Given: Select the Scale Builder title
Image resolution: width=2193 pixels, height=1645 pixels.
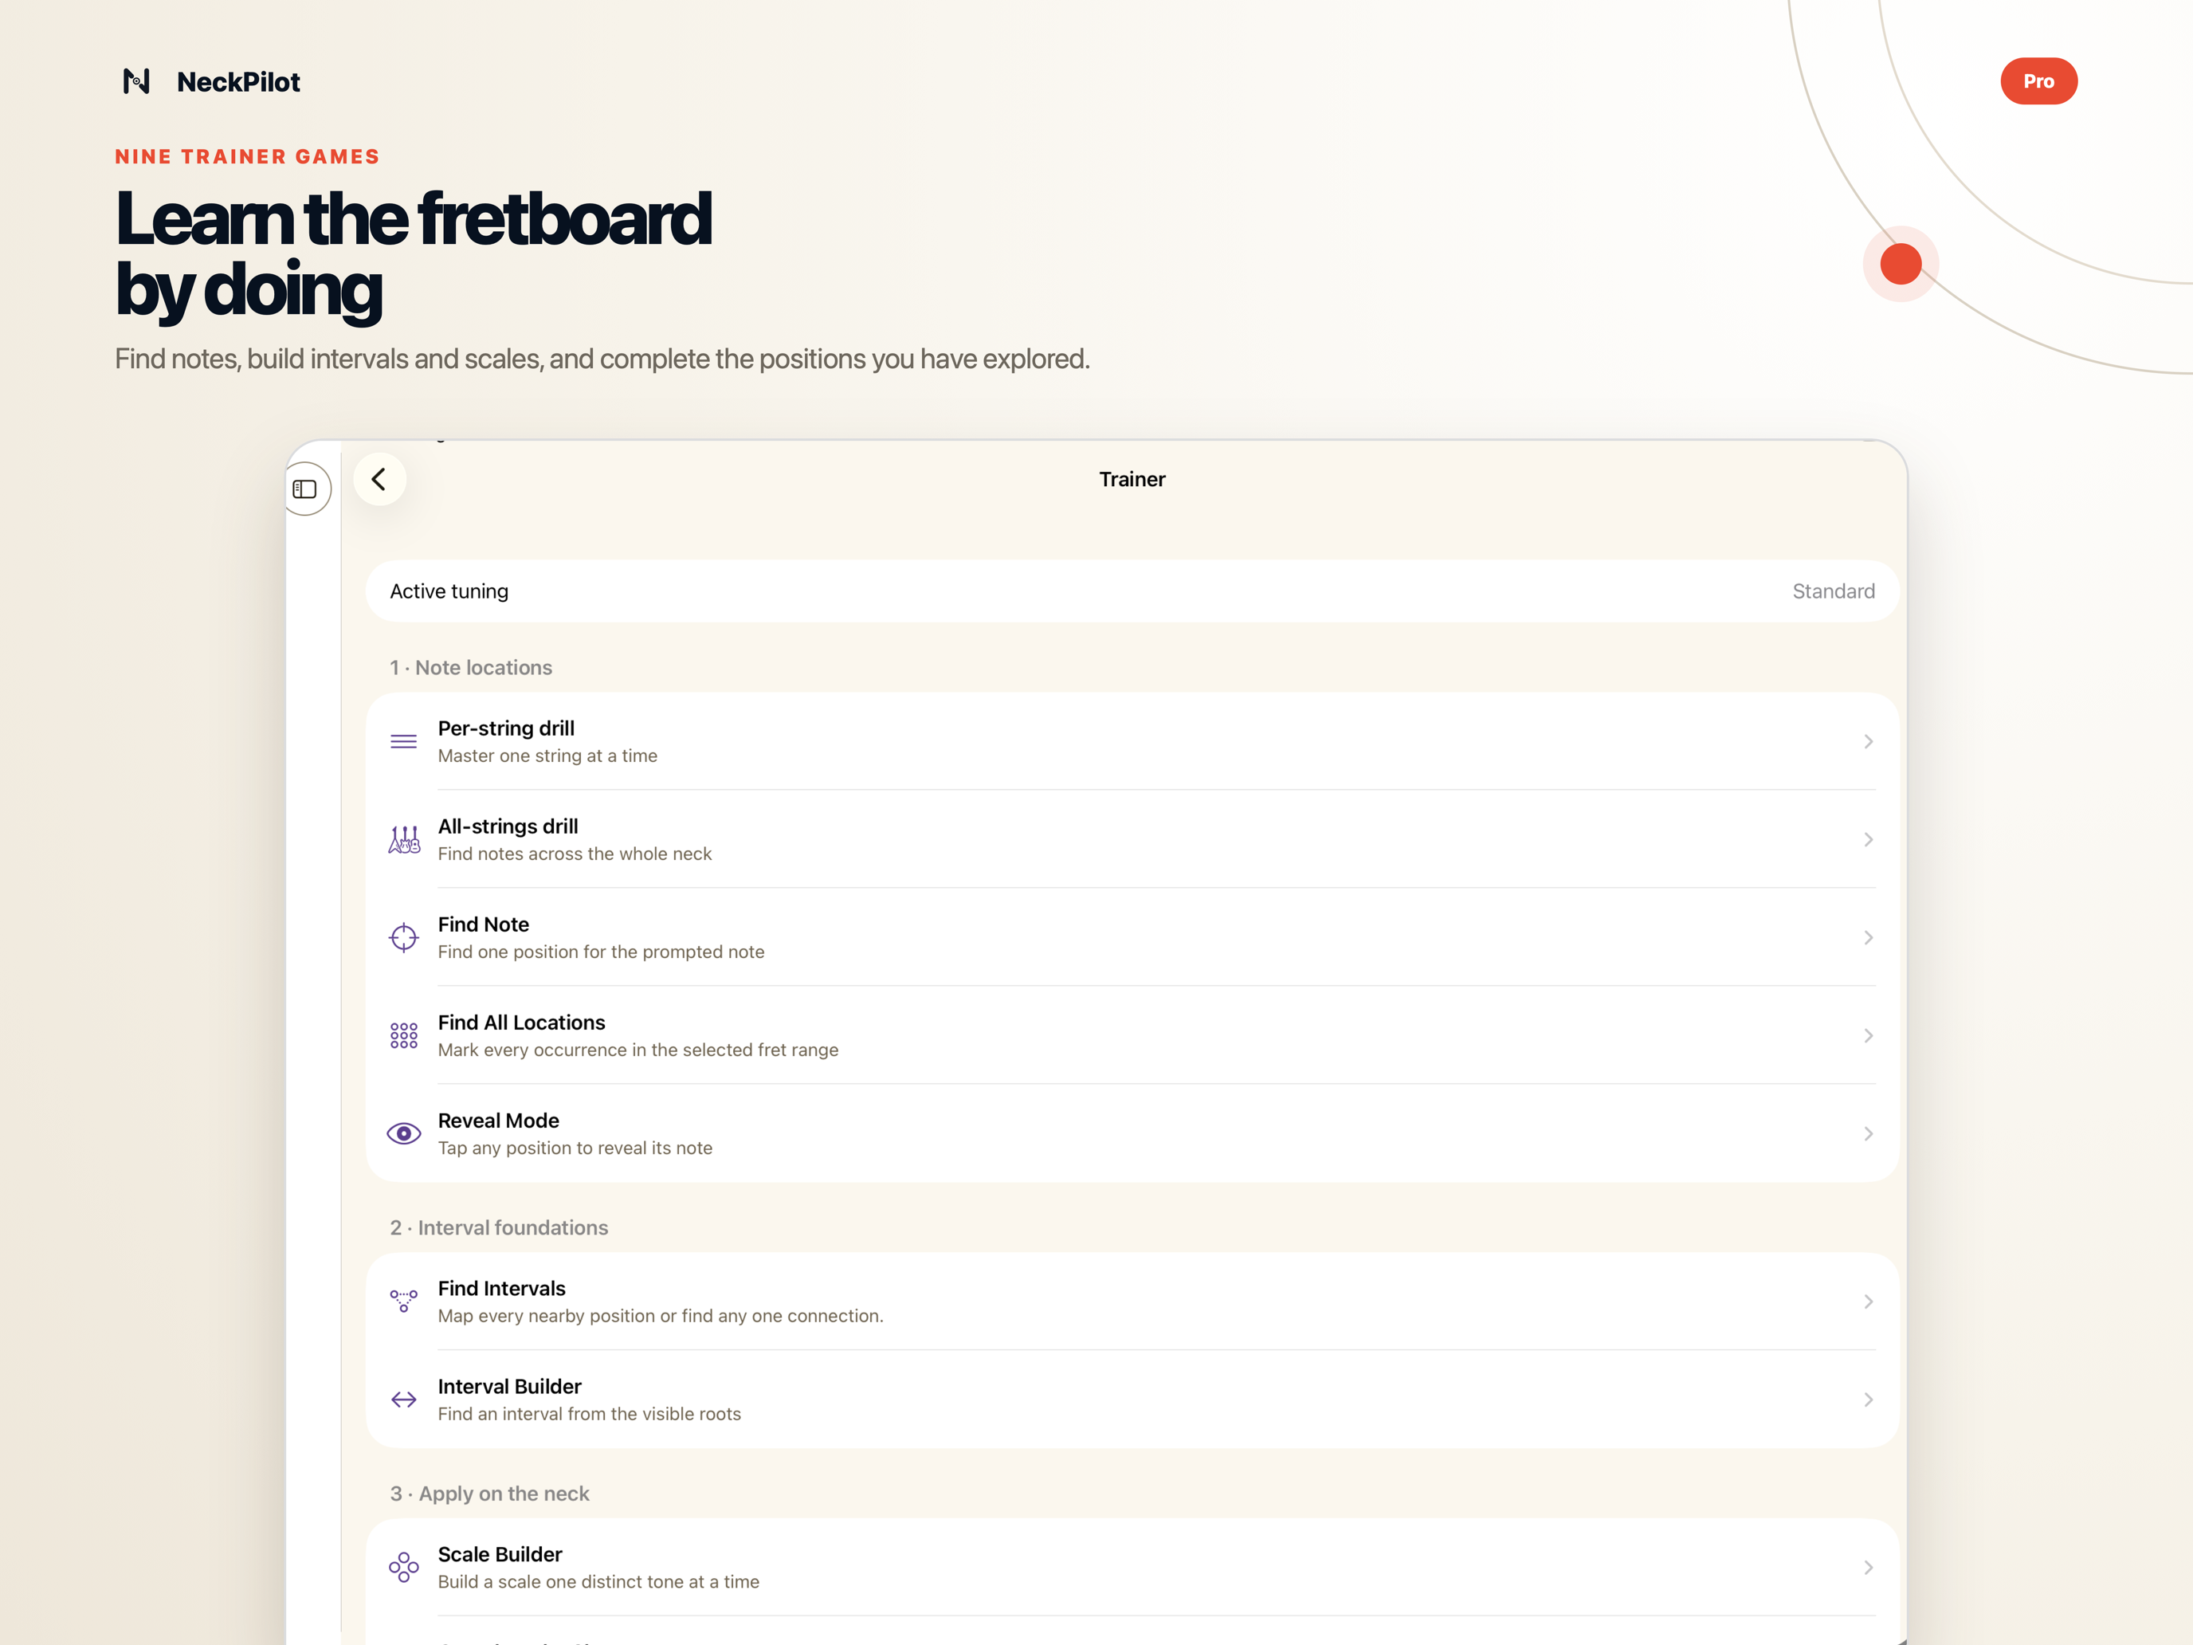Looking at the screenshot, I should point(500,1554).
